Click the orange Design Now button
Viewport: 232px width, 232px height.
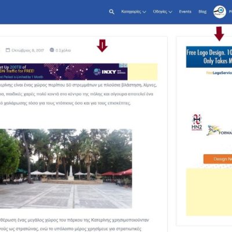tap(217, 159)
